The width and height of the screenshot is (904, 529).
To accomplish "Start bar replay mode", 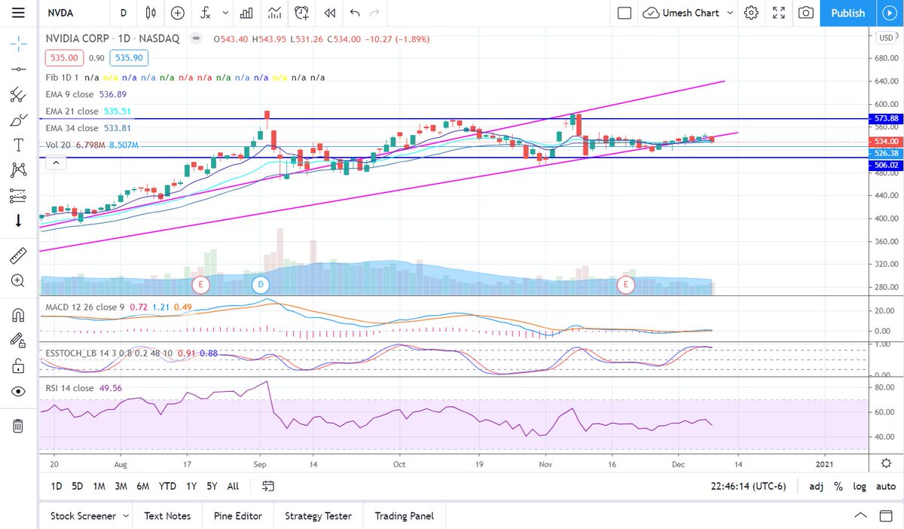I will click(329, 13).
